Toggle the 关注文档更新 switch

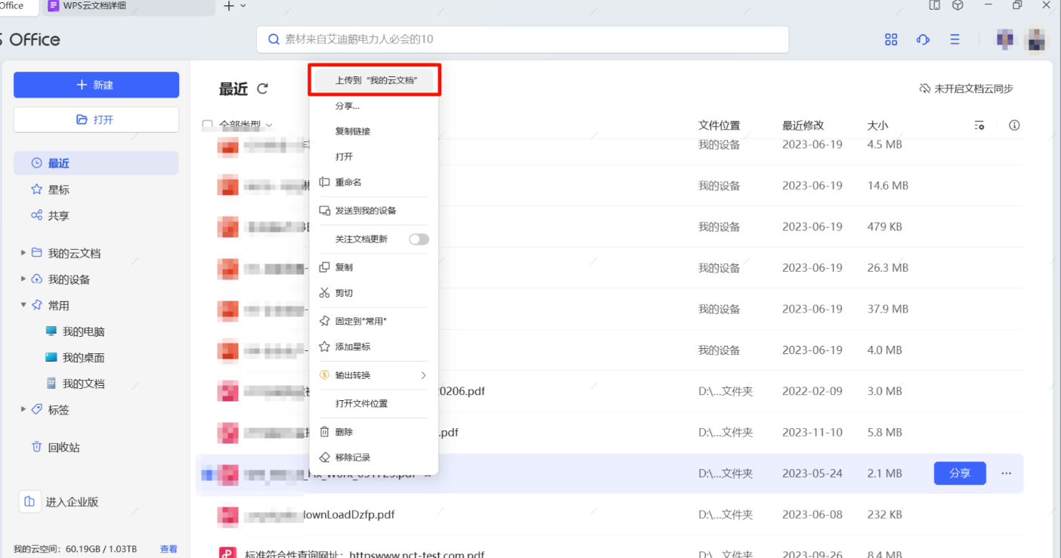(419, 239)
